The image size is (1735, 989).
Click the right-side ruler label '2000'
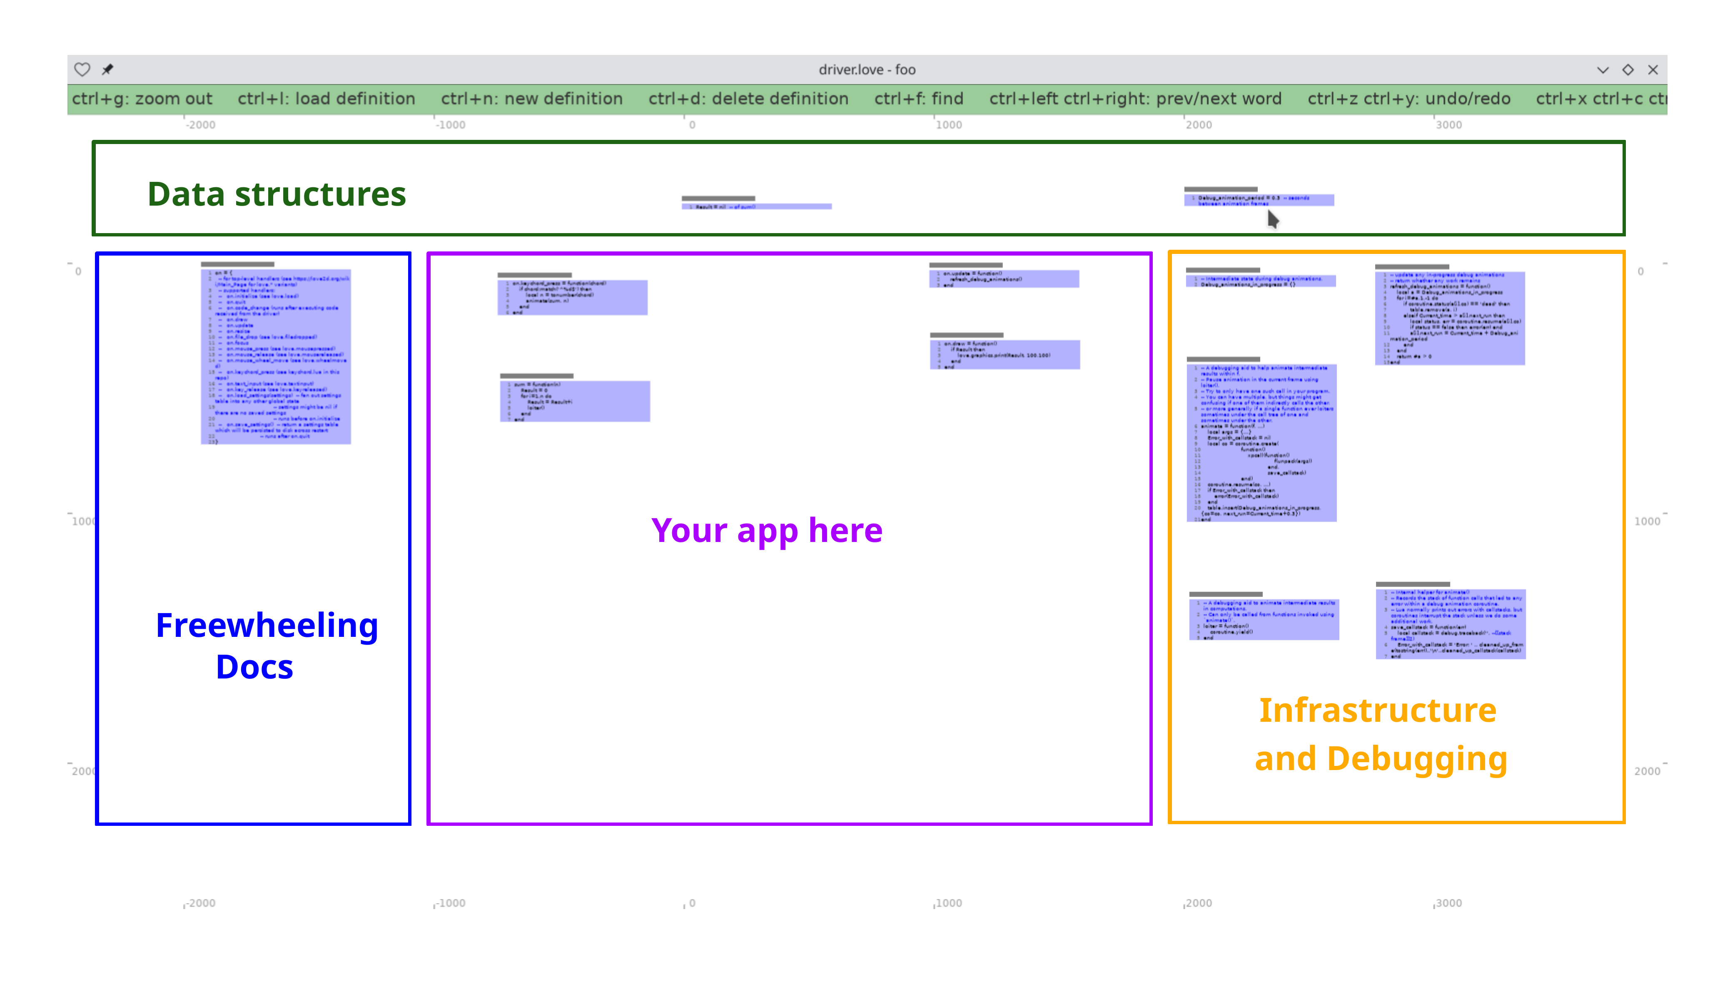1647,771
